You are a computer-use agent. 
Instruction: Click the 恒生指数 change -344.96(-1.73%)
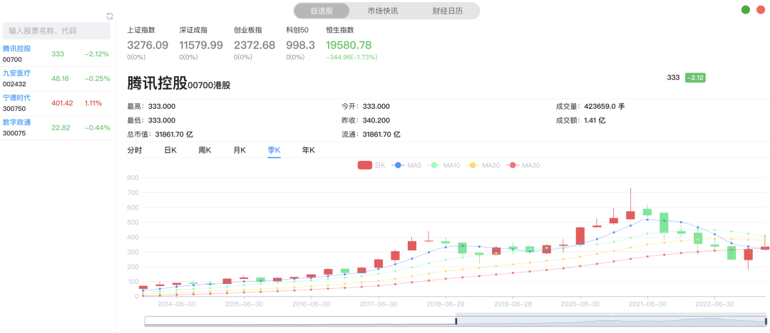tap(351, 58)
